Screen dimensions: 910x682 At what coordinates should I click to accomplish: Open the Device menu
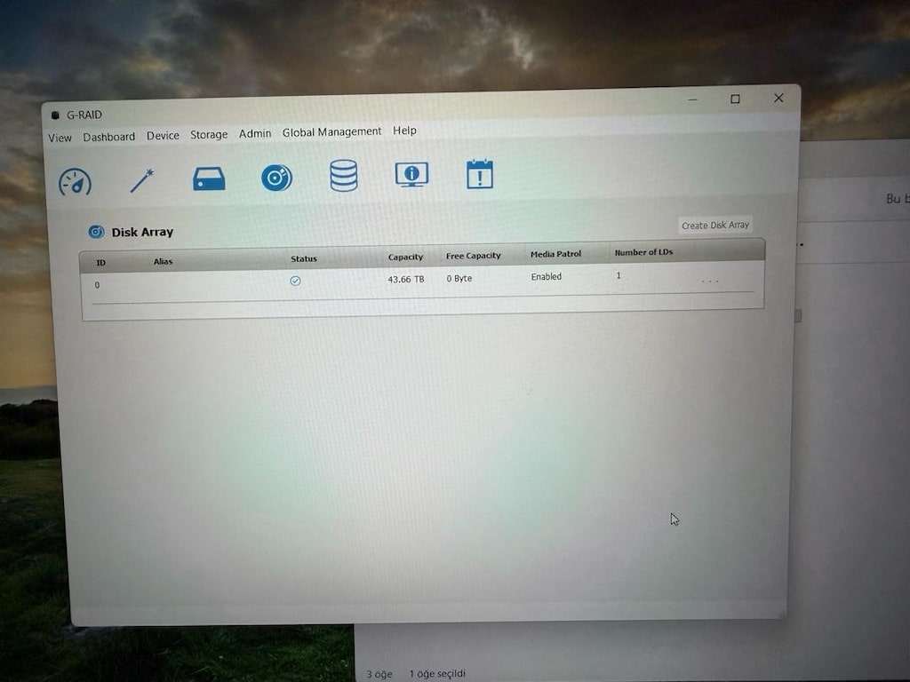coord(163,136)
